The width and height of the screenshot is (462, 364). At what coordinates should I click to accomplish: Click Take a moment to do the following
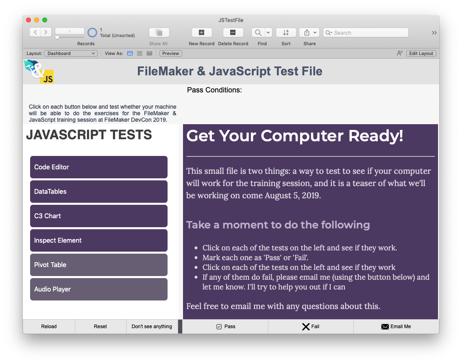(x=278, y=225)
